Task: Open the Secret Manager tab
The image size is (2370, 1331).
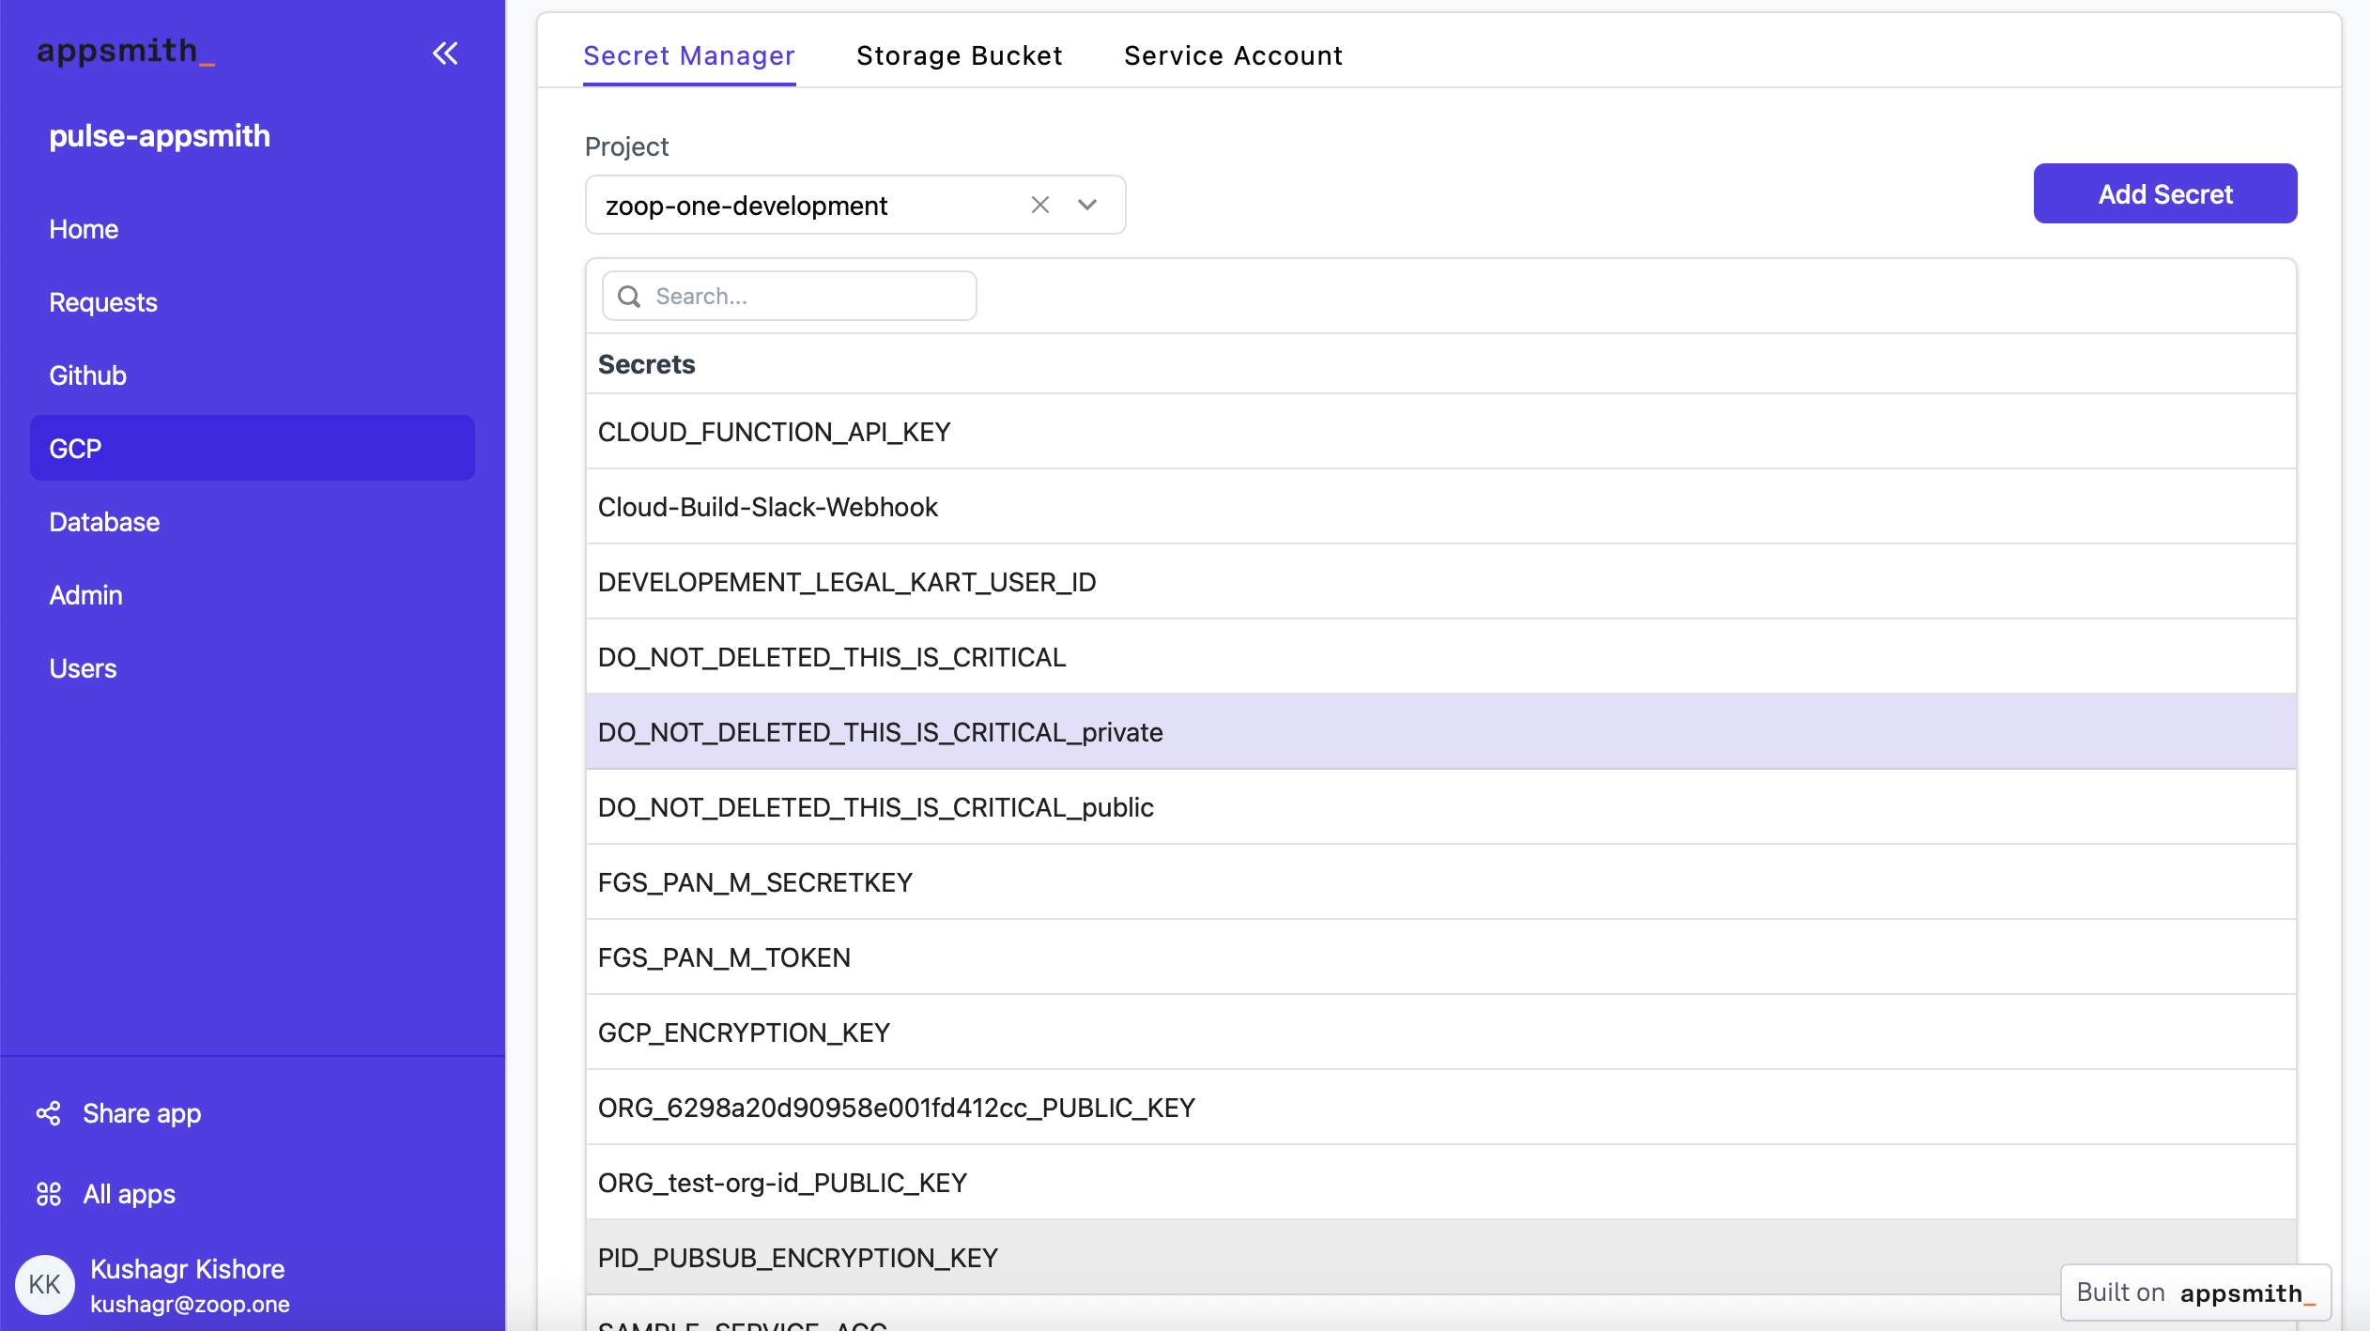Action: coord(688,56)
